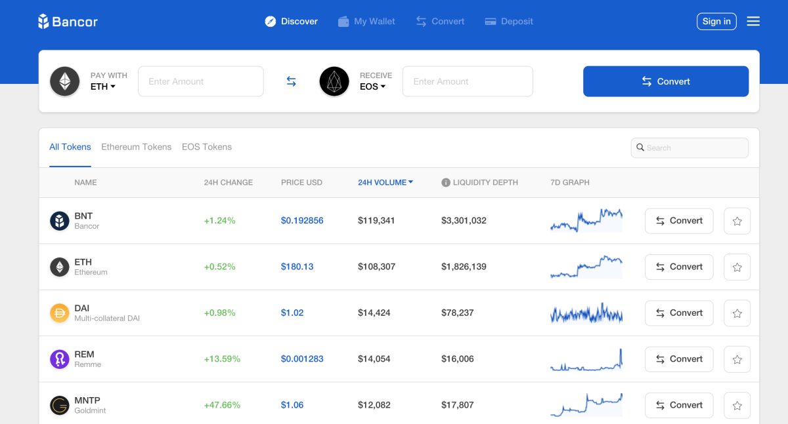Click the DAI token icon

click(x=60, y=313)
